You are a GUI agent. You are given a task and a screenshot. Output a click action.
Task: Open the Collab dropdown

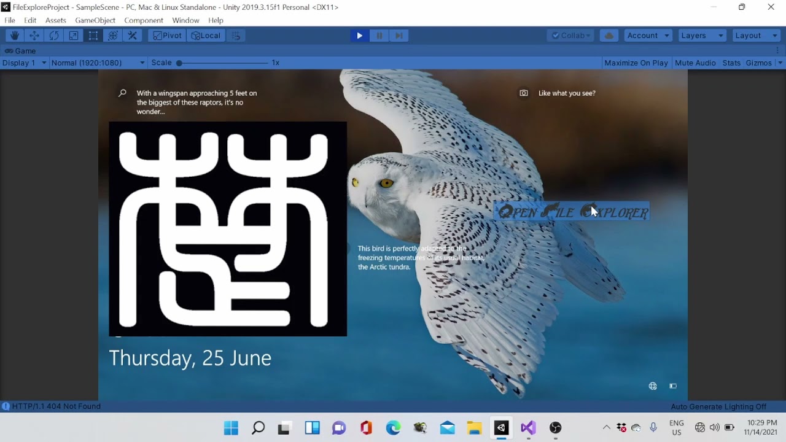[x=571, y=36]
